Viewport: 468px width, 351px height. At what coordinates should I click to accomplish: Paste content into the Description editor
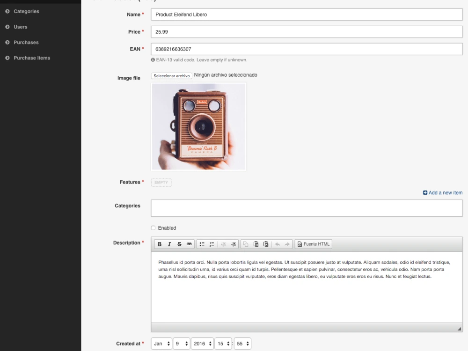click(x=256, y=244)
